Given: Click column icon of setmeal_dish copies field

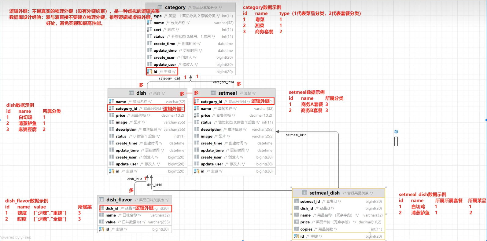Looking at the screenshot, I should pos(296,229).
